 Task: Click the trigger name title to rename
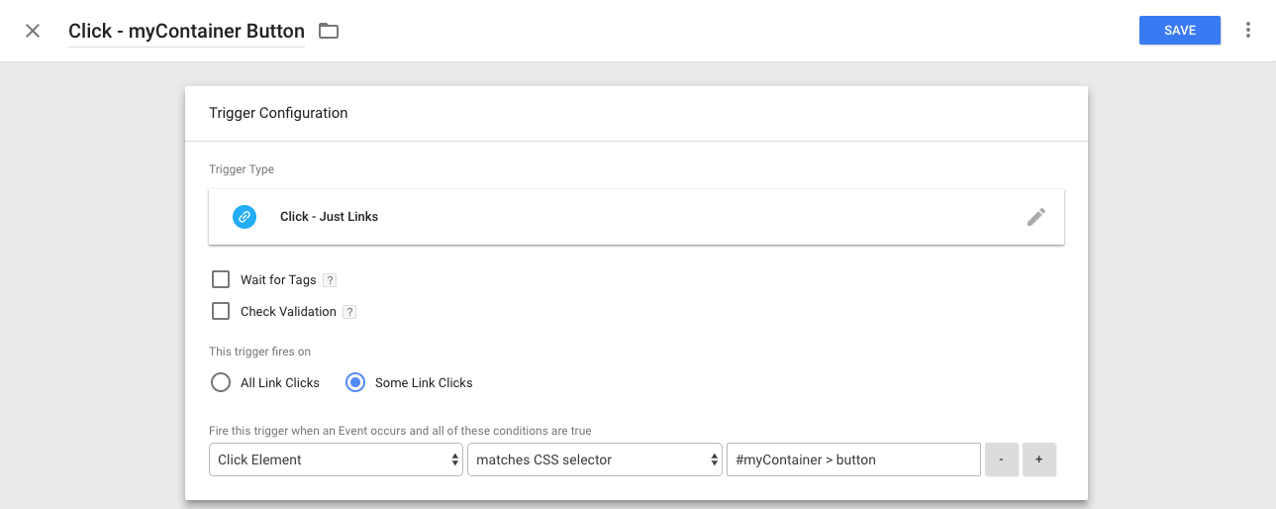pyautogui.click(x=186, y=31)
